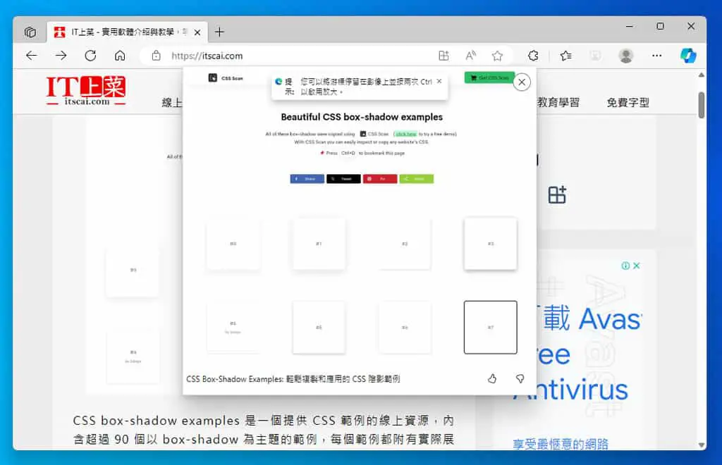Image resolution: width=722 pixels, height=465 pixels.
Task: Like the image with the thumbs-up icon
Action: (492, 378)
